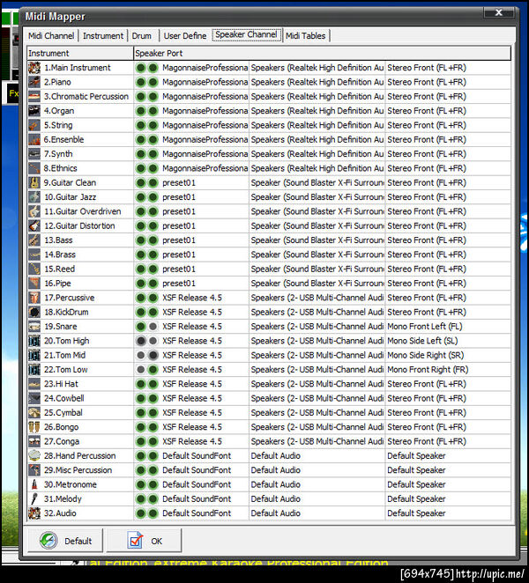This screenshot has width=529, height=583.
Task: Open audio device cell for Organ row
Action: 317,111
